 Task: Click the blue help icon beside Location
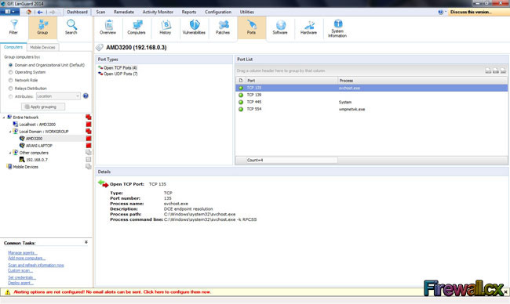coord(86,96)
